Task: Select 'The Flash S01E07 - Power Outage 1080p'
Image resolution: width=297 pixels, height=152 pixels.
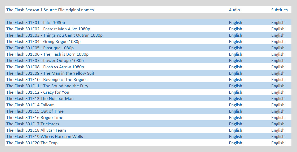Action: point(45,60)
